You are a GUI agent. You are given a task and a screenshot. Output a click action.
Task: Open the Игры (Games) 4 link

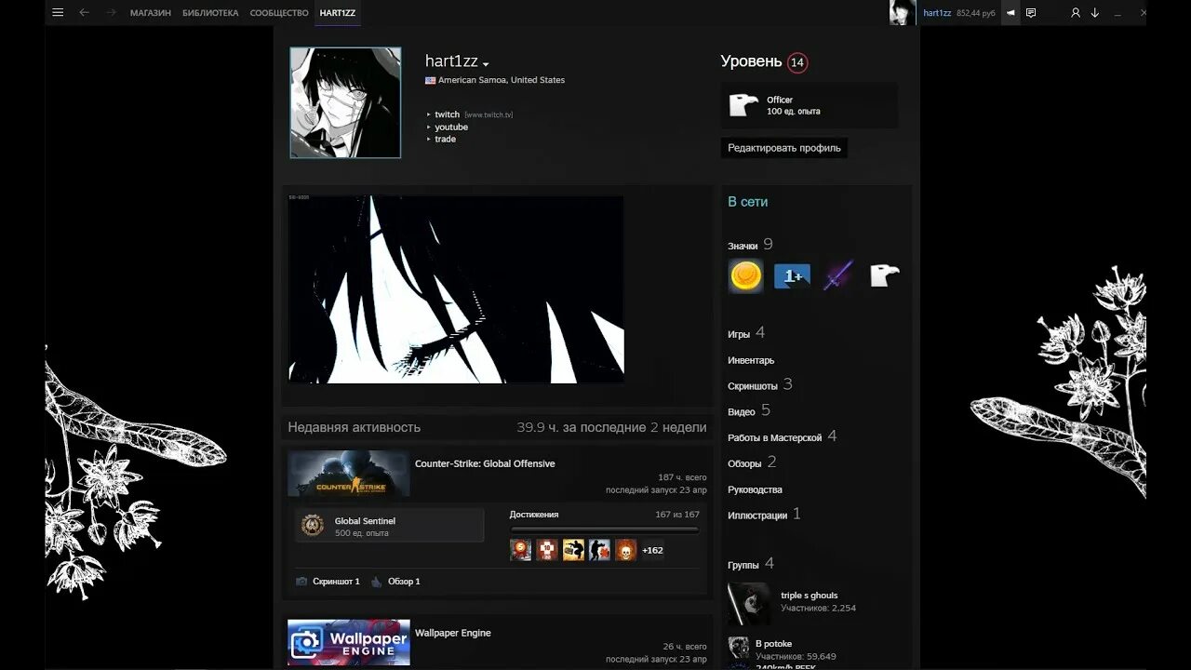[x=746, y=333]
